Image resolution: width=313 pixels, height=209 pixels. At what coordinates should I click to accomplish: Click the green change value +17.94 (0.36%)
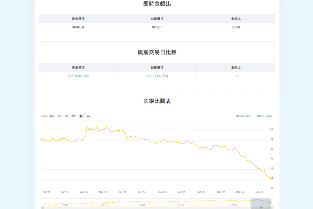click(79, 75)
